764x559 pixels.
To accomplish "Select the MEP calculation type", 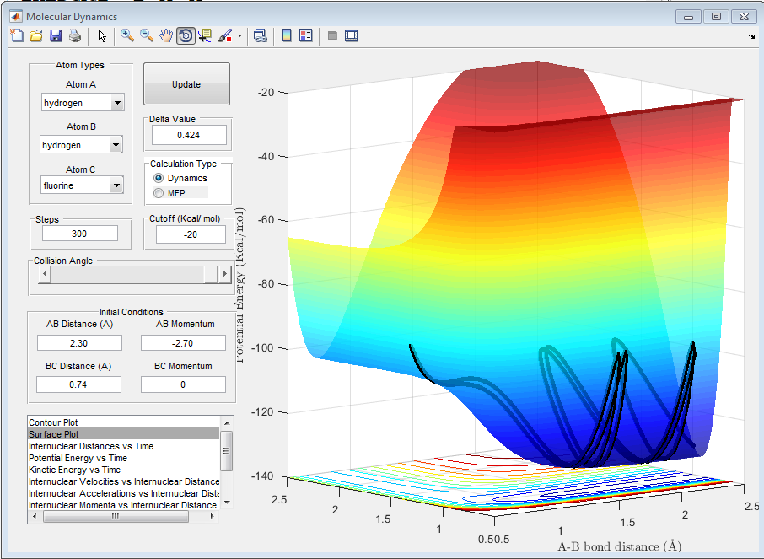I will point(159,193).
